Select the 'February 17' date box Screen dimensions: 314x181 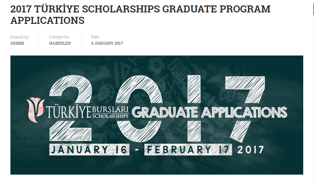tap(188, 150)
